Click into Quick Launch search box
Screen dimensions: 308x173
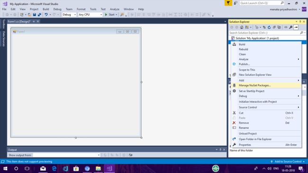pos(262,3)
